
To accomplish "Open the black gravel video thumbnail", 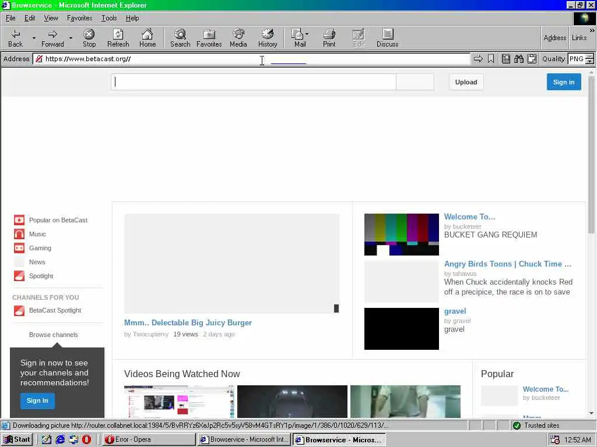I will tap(401, 329).
